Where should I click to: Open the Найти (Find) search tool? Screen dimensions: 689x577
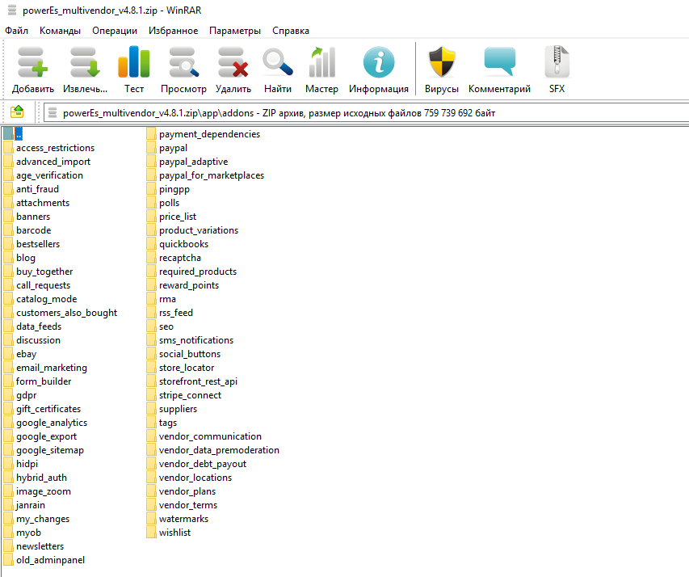pyautogui.click(x=278, y=63)
